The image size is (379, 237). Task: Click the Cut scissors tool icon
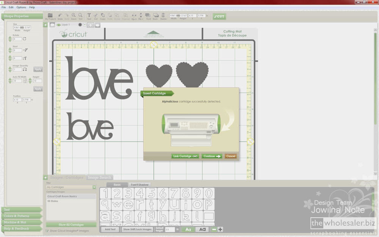(x=96, y=15)
